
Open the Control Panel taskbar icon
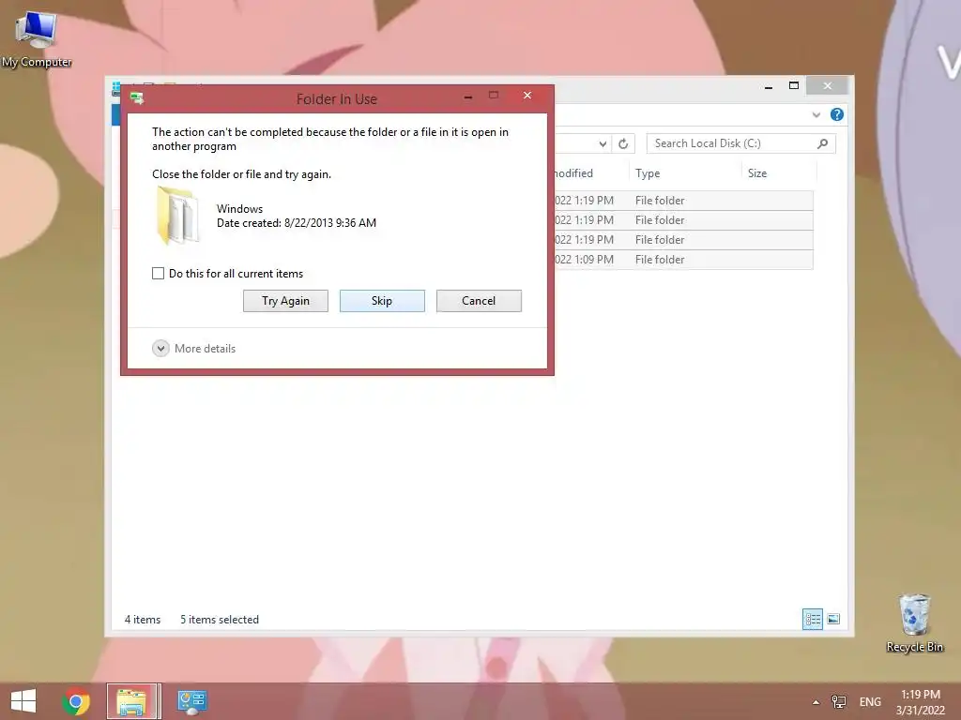pos(191,701)
